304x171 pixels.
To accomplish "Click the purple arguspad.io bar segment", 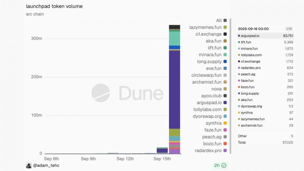I will pos(174,90).
